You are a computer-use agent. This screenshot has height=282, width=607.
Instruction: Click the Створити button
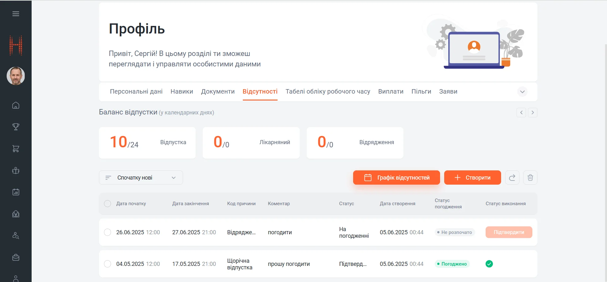pos(473,178)
